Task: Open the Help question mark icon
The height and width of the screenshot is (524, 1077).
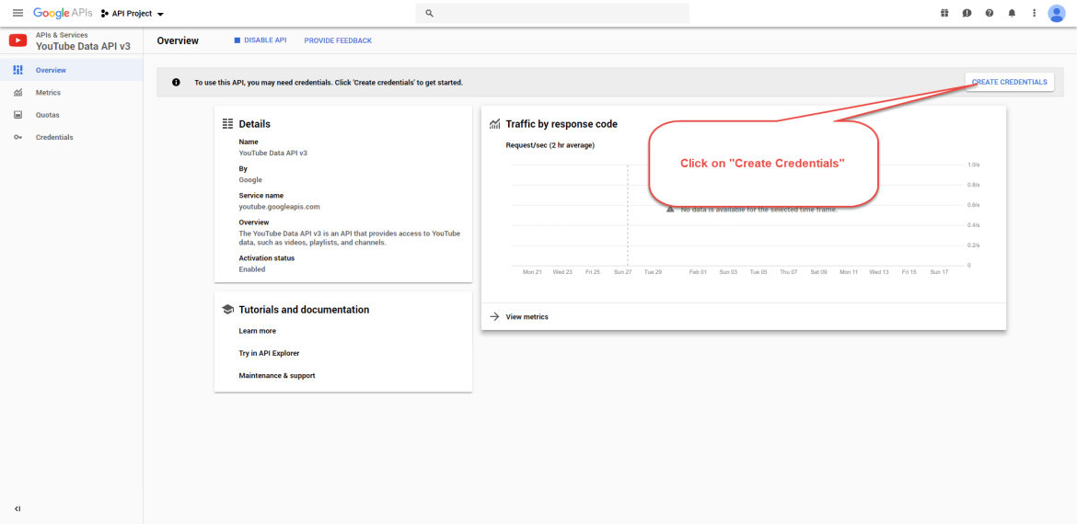Action: coord(989,13)
